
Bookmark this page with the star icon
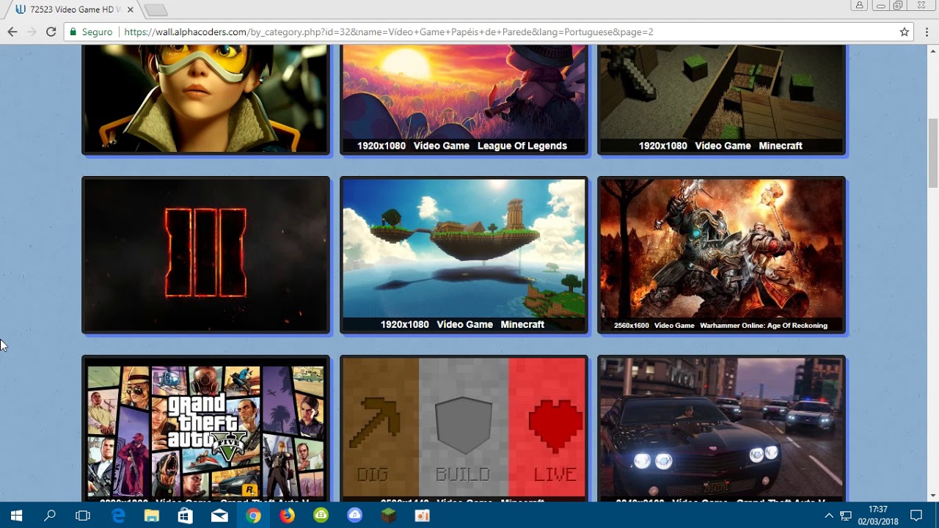(x=905, y=32)
